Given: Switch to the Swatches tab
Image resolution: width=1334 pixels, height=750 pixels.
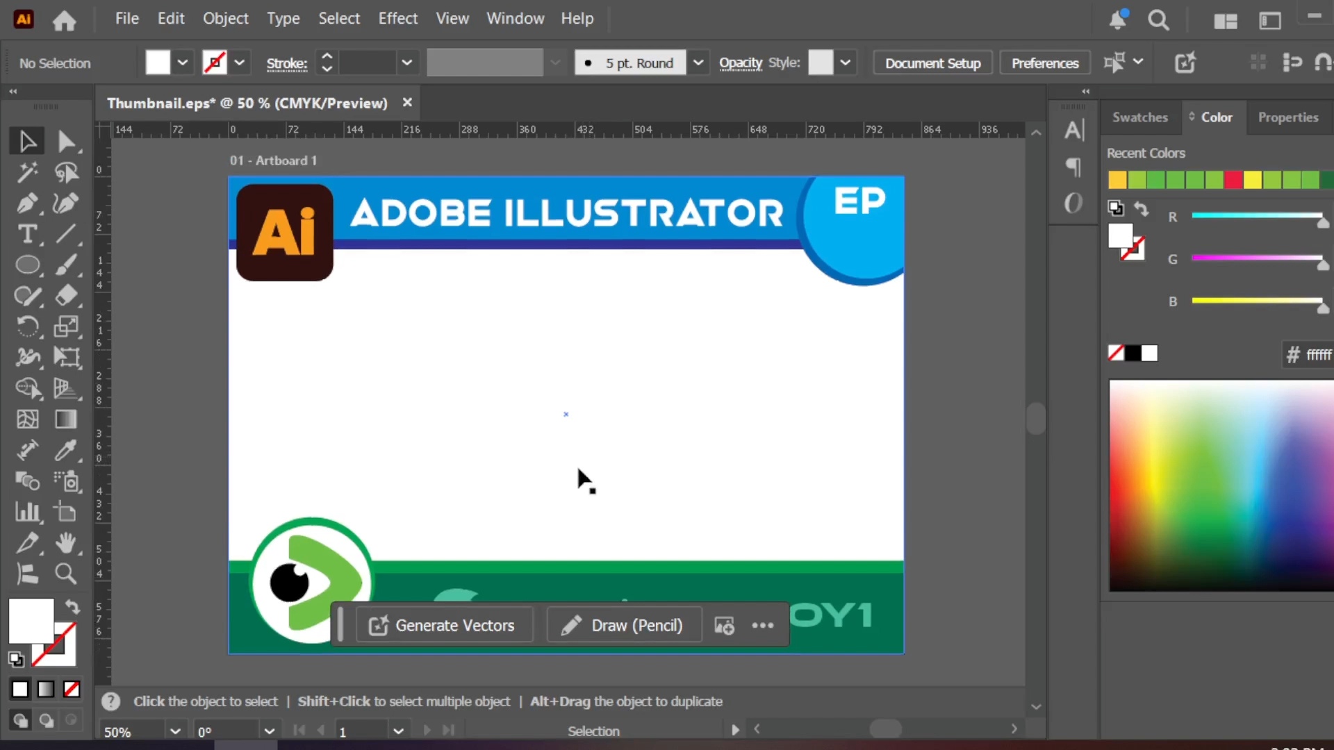Looking at the screenshot, I should pyautogui.click(x=1140, y=117).
